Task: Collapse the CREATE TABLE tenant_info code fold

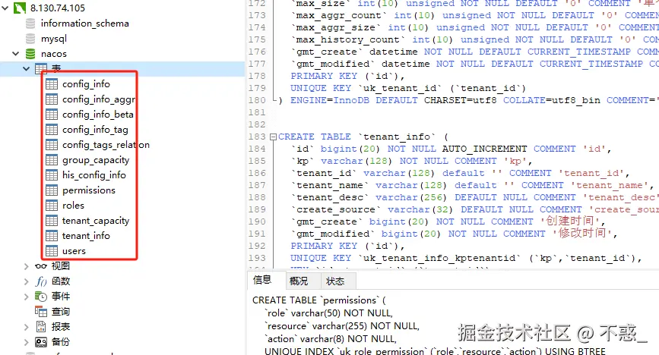Action: tap(273, 137)
